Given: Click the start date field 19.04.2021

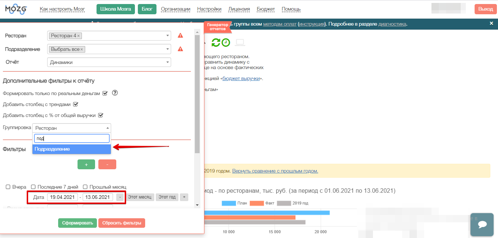Looking at the screenshot, I should (x=63, y=197).
